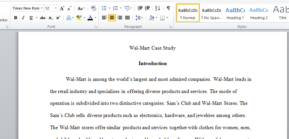Open the Paragraph dialog launcher
The image size is (289, 139).
(x=171, y=27)
